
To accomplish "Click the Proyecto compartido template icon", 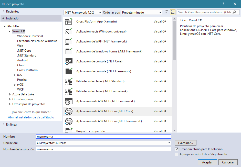I will click(69, 130).
